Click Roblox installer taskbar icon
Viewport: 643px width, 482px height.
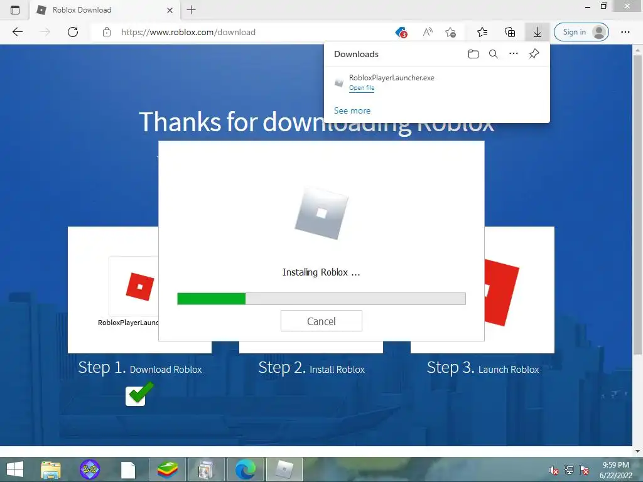284,469
